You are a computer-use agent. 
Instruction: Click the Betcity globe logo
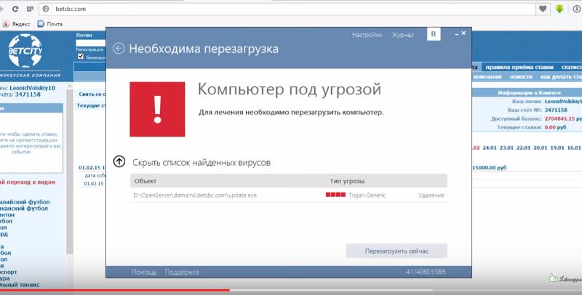[x=25, y=51]
